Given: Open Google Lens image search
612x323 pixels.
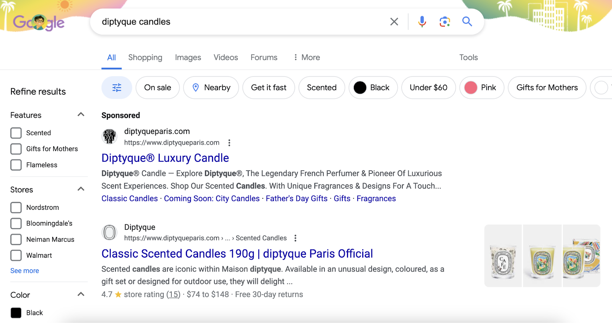Looking at the screenshot, I should tap(444, 22).
